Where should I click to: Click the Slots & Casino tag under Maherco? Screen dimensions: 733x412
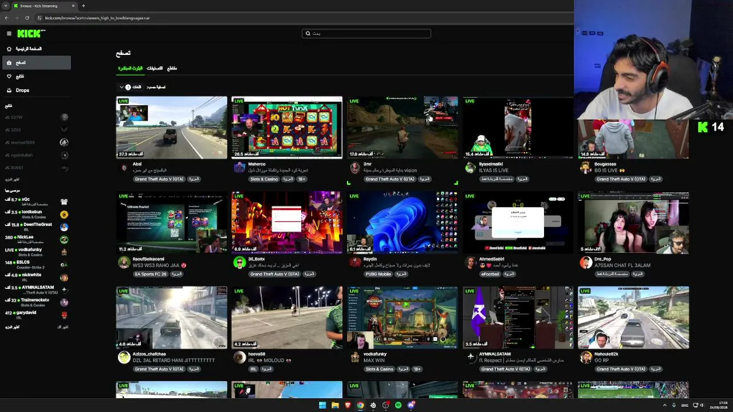264,179
